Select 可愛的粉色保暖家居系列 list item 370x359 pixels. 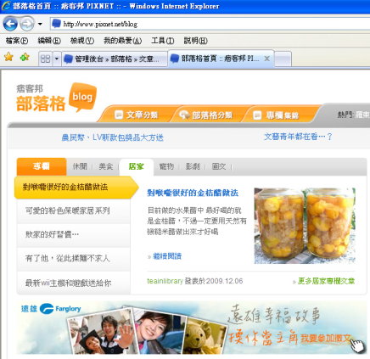point(74,211)
